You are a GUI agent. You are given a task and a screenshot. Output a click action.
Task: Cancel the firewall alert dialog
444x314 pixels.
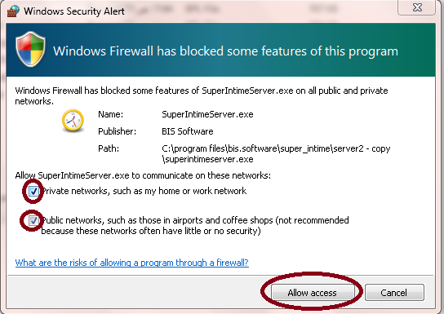click(394, 293)
